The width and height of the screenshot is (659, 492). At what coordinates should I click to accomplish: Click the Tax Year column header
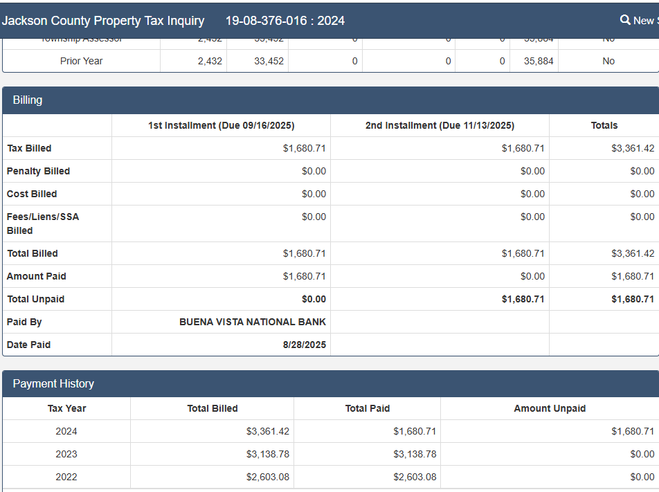66,408
